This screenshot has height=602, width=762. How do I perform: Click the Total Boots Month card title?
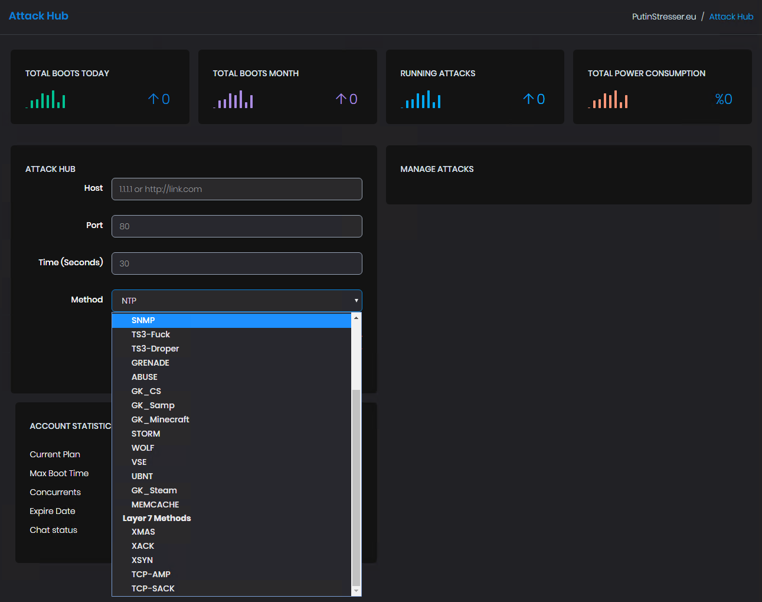point(256,73)
